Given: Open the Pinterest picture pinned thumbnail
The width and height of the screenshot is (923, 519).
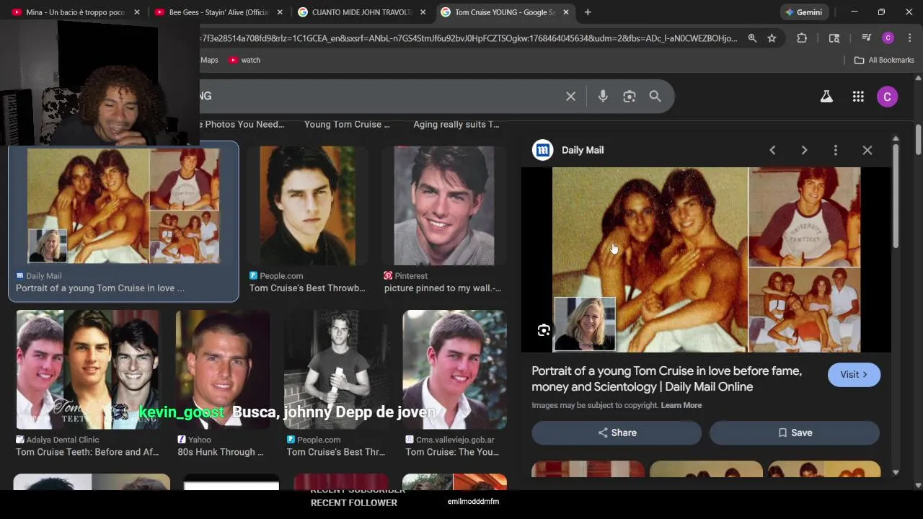Looking at the screenshot, I should pos(443,205).
